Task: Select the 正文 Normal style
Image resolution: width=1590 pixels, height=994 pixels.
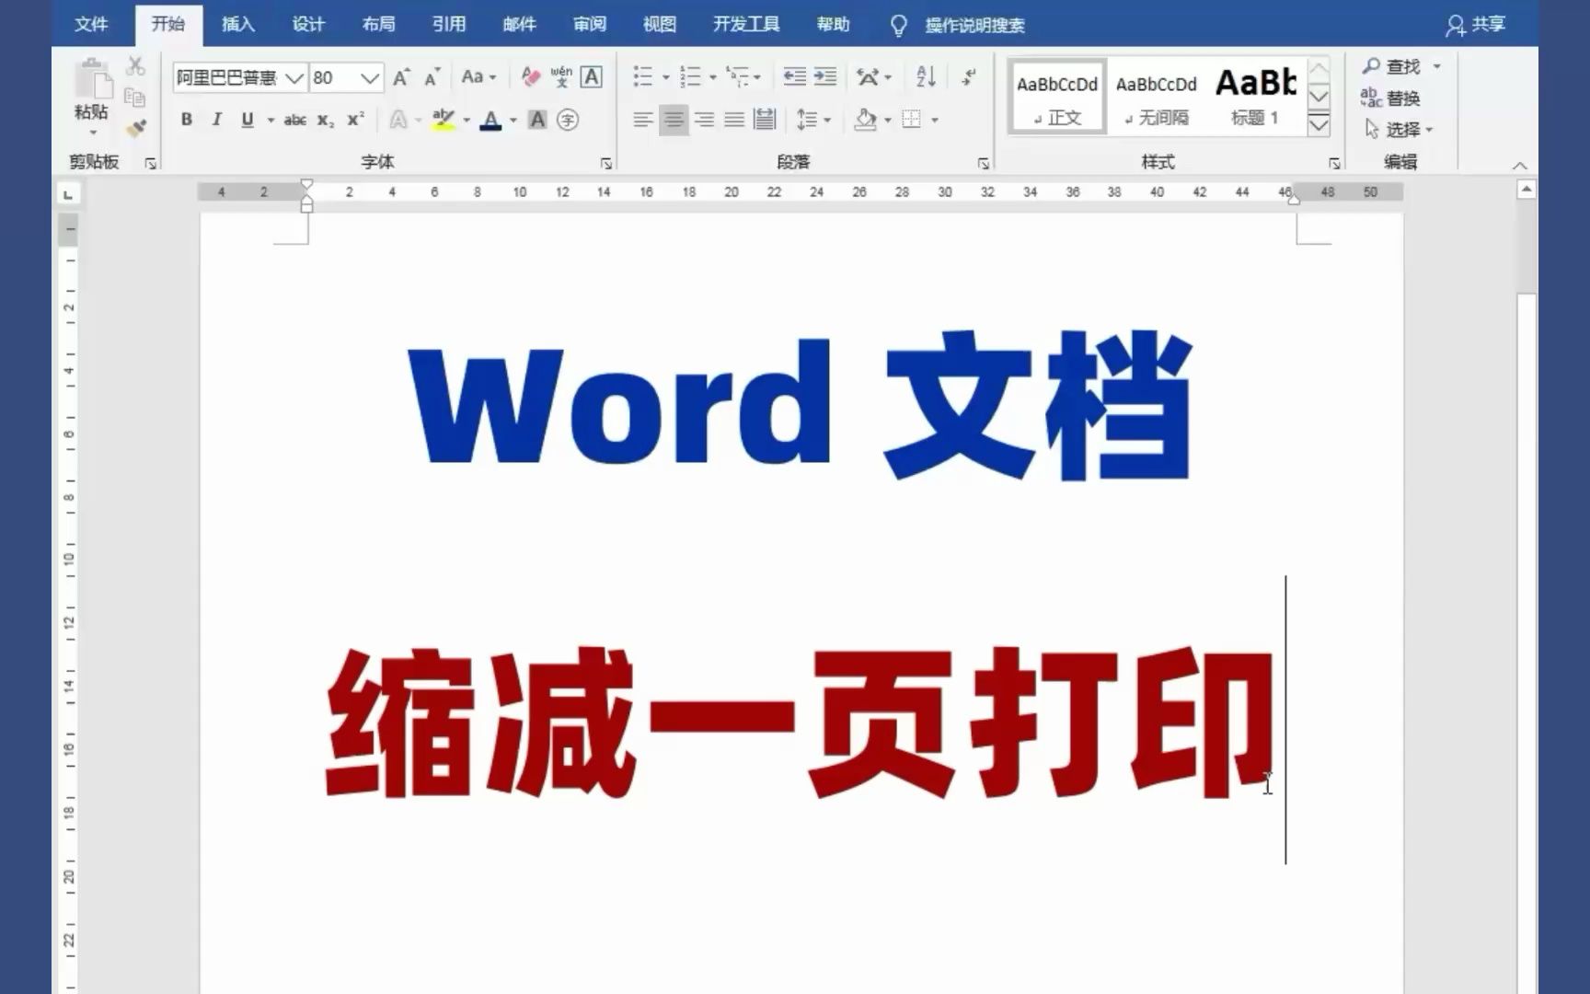Action: tap(1057, 98)
